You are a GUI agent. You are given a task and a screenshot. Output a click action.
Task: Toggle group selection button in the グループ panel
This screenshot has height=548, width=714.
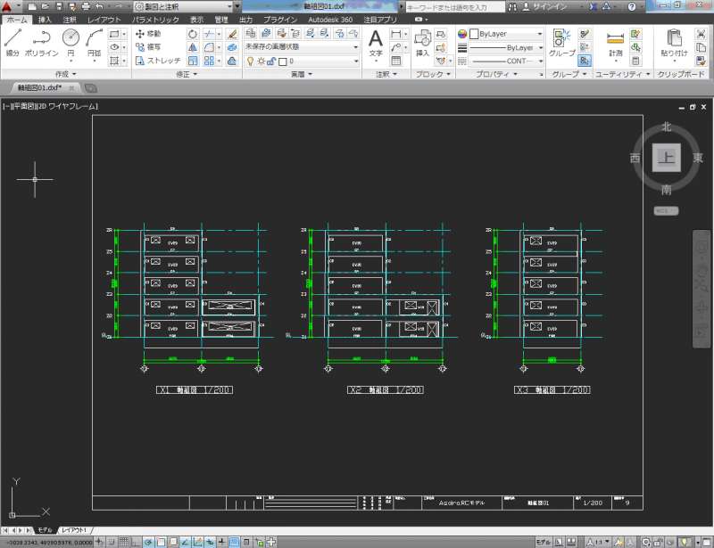click(584, 61)
